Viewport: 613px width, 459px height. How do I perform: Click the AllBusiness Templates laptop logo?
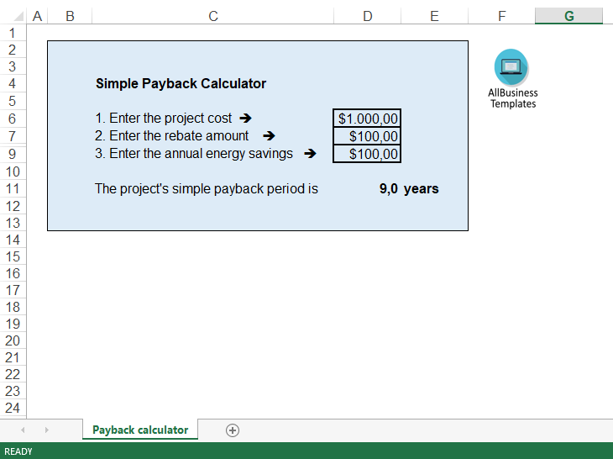click(511, 67)
